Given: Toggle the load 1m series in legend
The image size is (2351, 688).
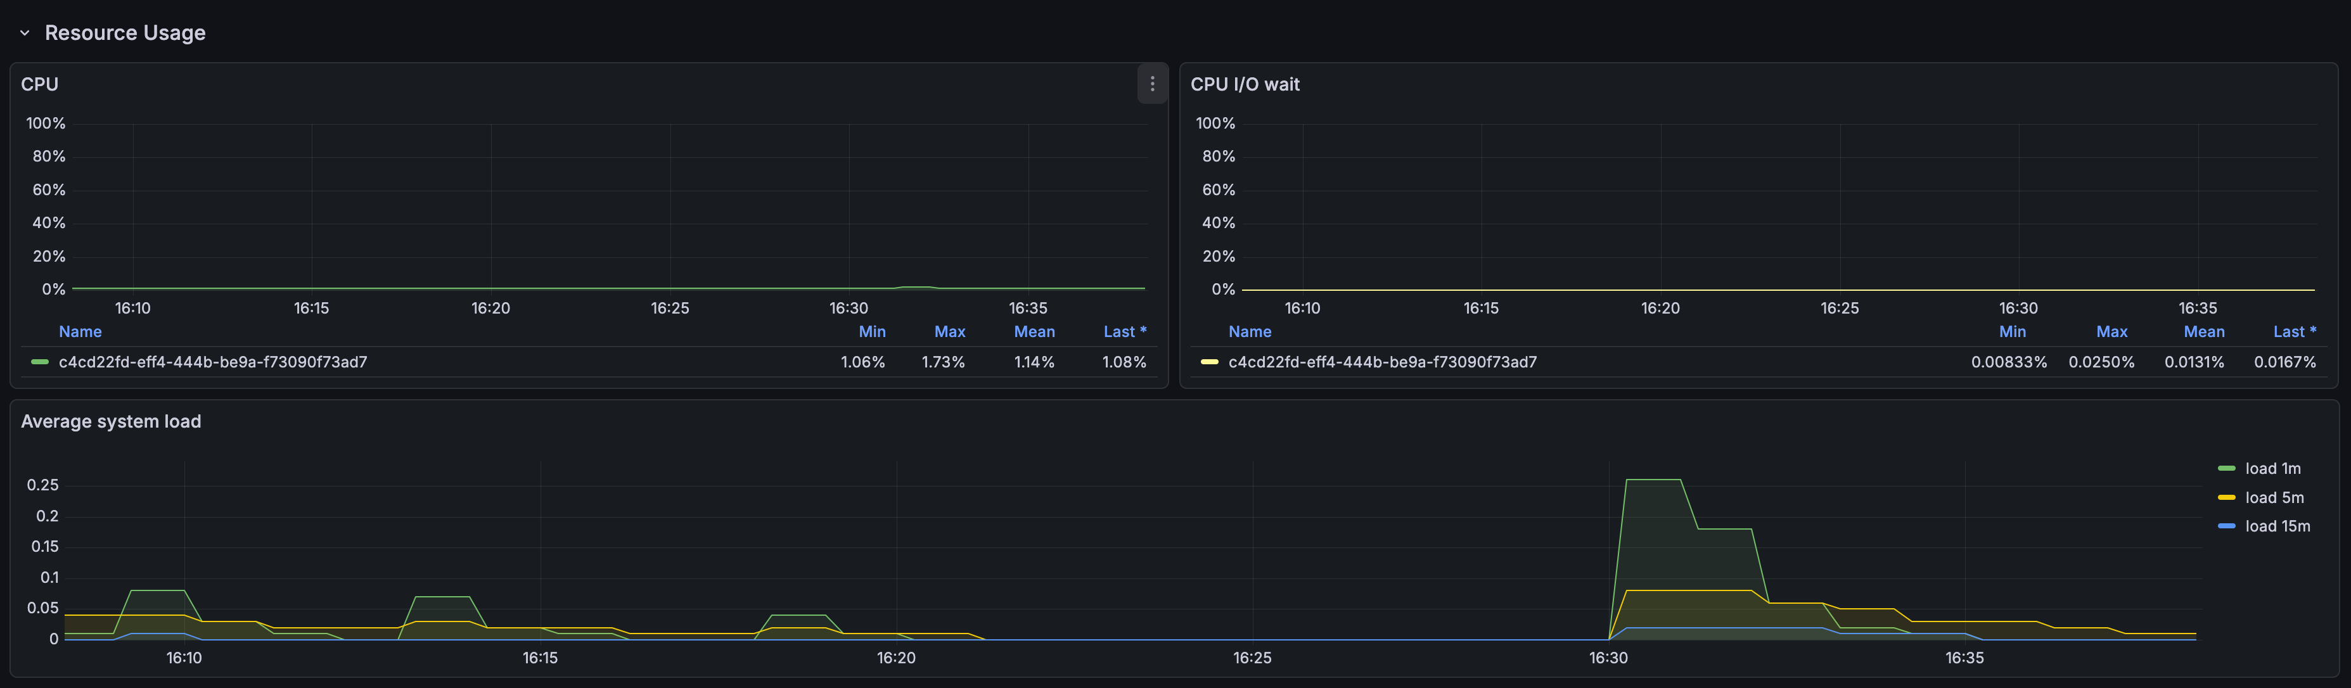Looking at the screenshot, I should [2272, 469].
